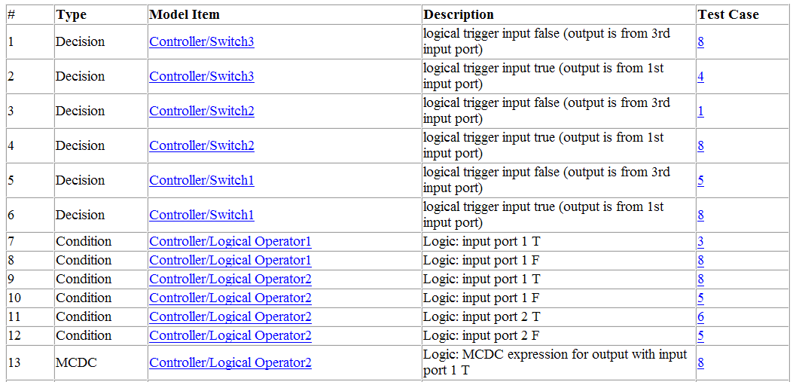Click test case 1 link in row 3

(x=700, y=111)
